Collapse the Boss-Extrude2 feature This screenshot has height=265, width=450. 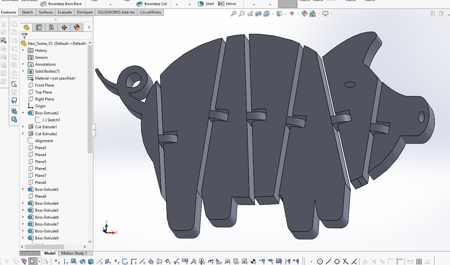click(x=23, y=113)
